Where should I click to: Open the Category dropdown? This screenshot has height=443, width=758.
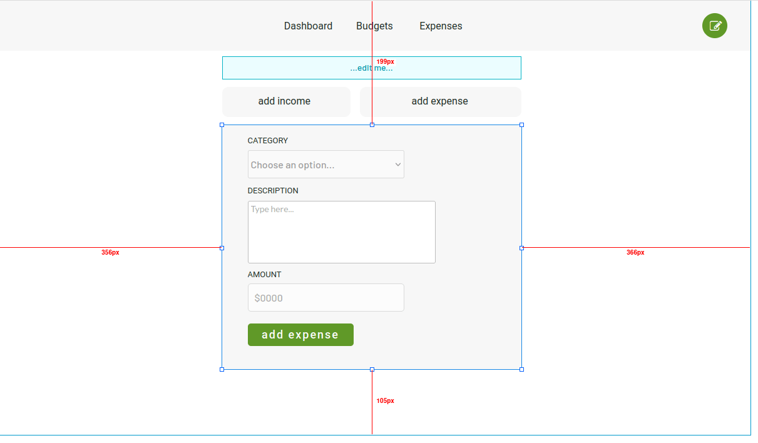pyautogui.click(x=325, y=164)
